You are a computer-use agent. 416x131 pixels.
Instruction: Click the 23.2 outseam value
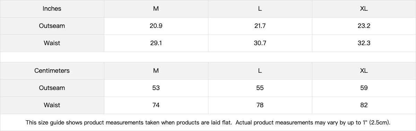pyautogui.click(x=364, y=26)
